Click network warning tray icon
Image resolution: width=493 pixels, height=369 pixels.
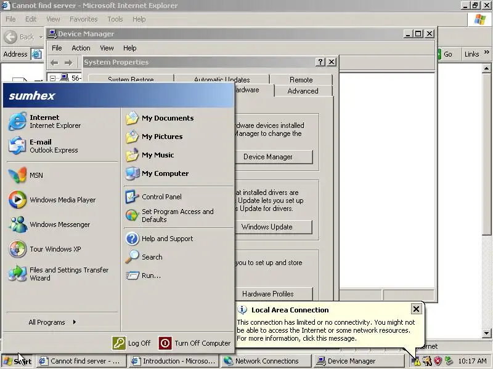tap(416, 361)
